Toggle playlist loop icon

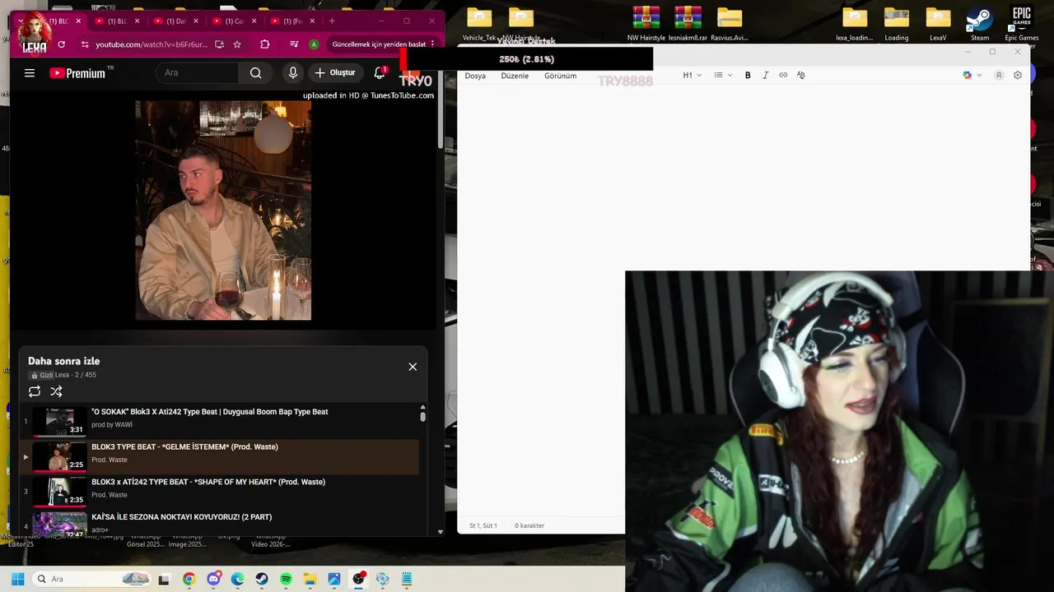(x=35, y=391)
